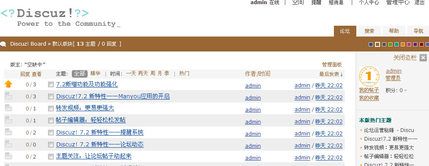Open the 帮助 tab

click(x=394, y=31)
